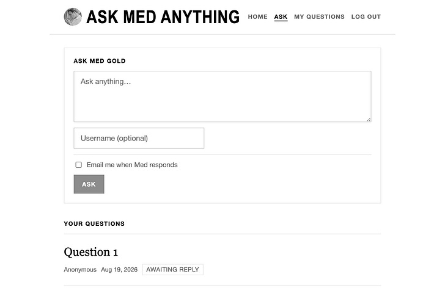Select the ASK navigation item

281,16
